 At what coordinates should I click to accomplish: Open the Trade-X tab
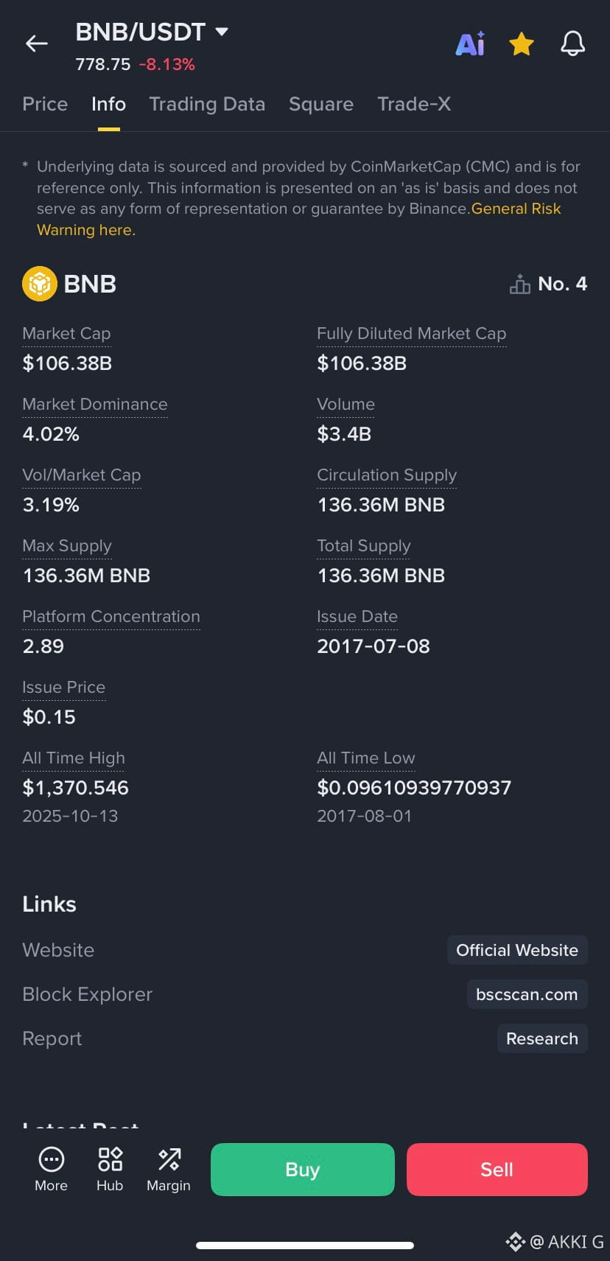(414, 104)
